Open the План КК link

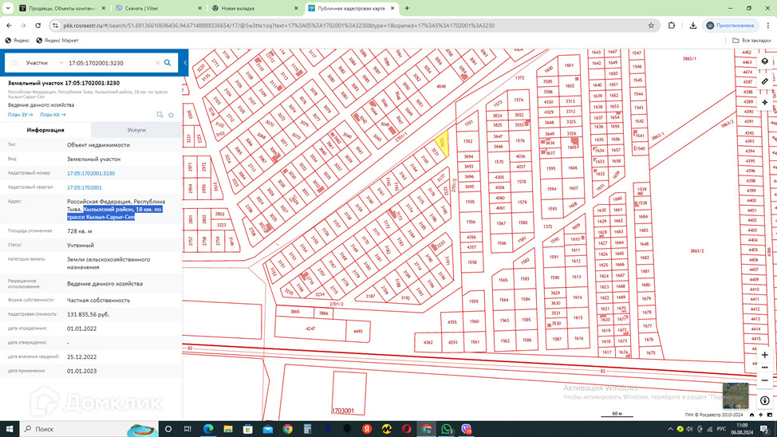[53, 115]
